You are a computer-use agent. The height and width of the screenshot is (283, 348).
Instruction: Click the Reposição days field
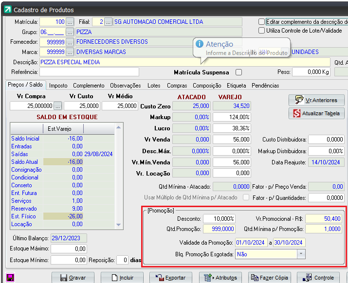tap(123, 260)
